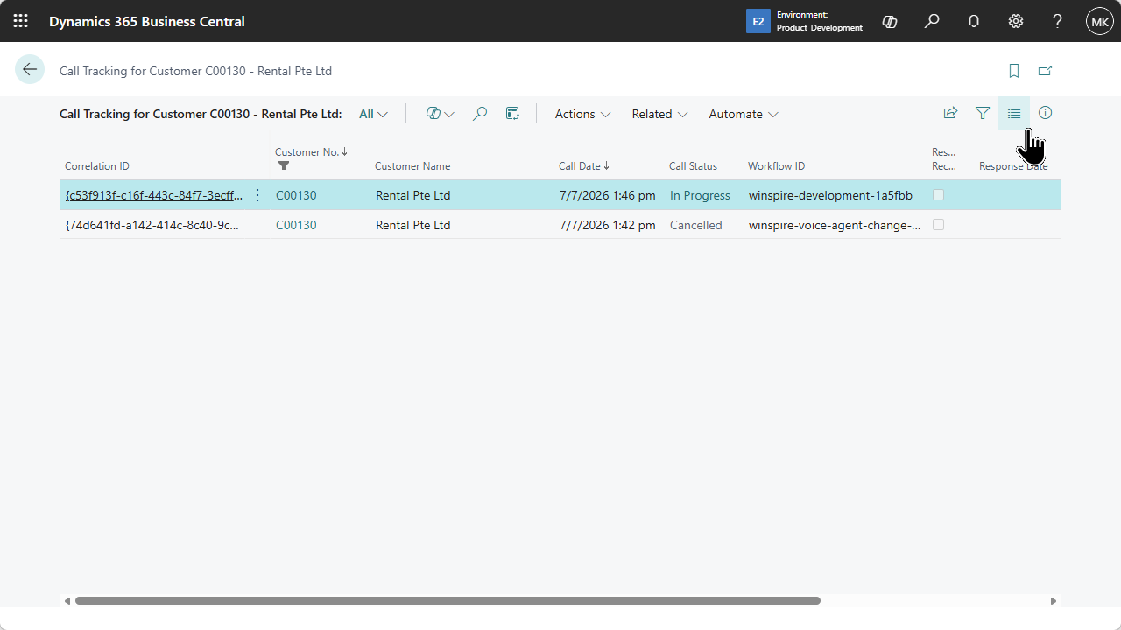Toggle the filter pane funnel icon
This screenshot has width=1121, height=630.
(983, 113)
